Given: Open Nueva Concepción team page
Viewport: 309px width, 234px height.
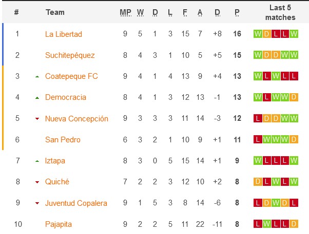Looking at the screenshot, I should (x=76, y=119).
